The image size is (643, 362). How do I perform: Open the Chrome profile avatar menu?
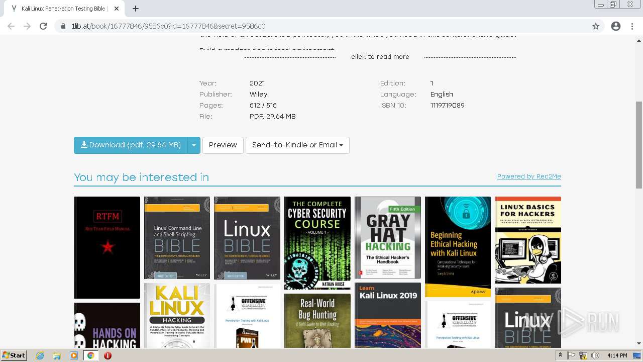pos(616,26)
